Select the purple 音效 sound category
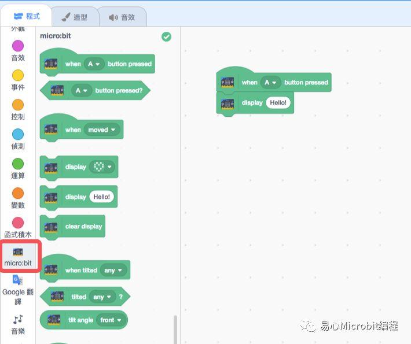 18,51
